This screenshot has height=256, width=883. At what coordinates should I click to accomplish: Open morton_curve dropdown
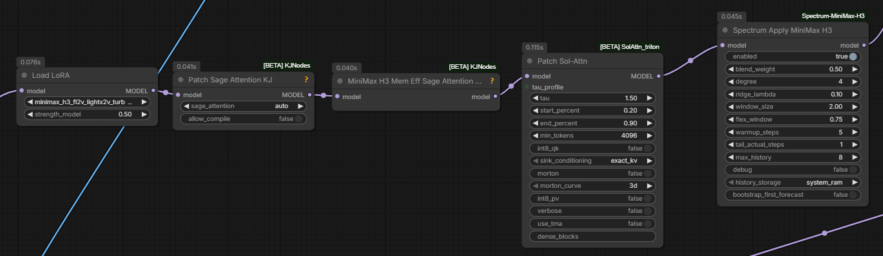(x=592, y=186)
